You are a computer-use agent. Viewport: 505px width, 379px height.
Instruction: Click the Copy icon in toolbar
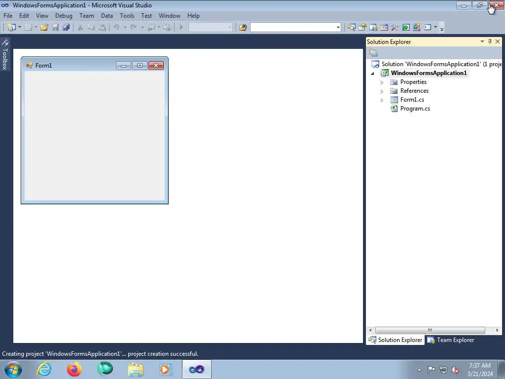coord(91,28)
